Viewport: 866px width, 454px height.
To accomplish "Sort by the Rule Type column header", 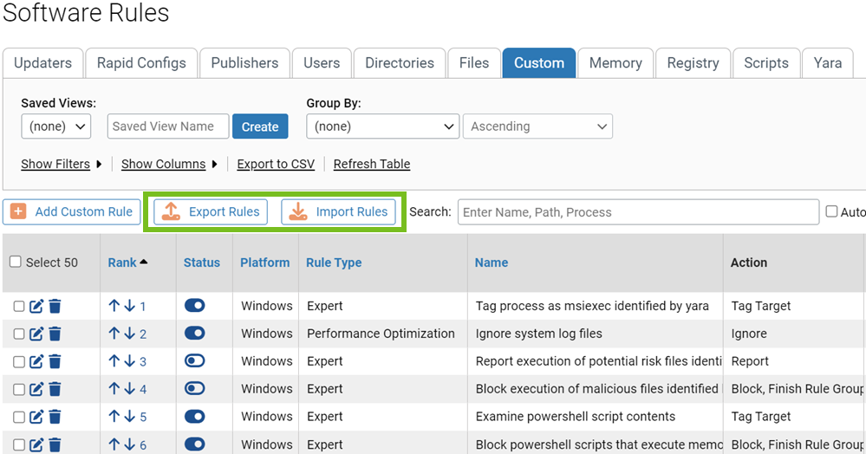I will click(334, 263).
